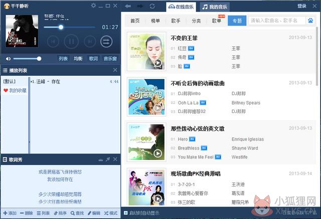Toggle the loop play mode button

click(106, 41)
